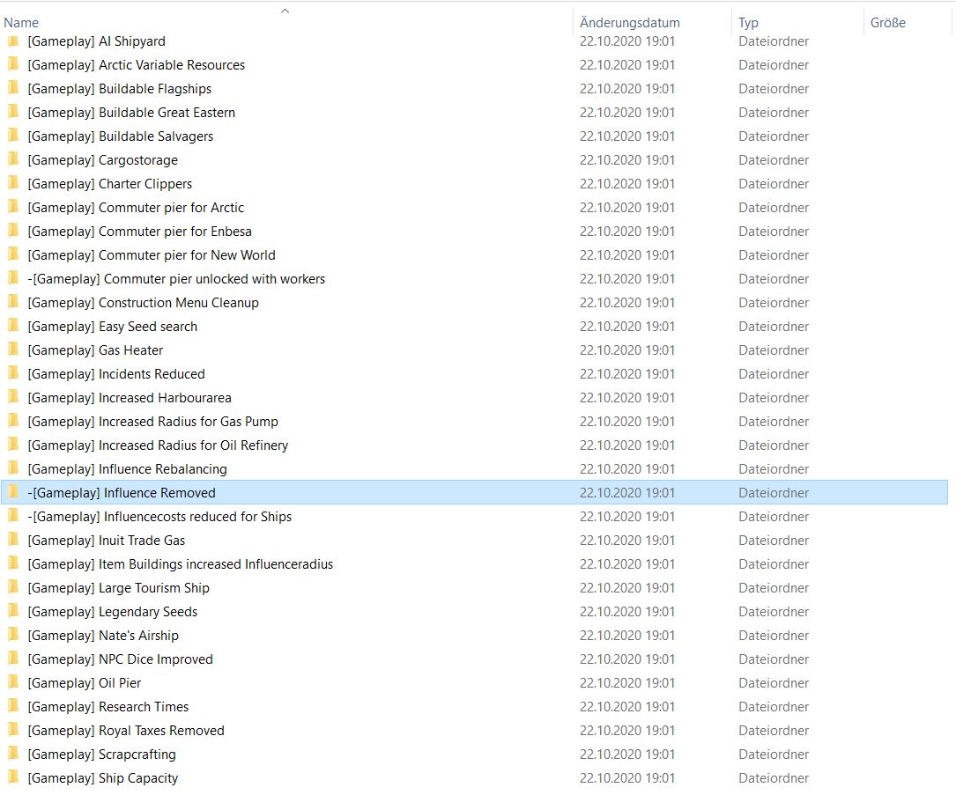This screenshot has height=795, width=956.
Task: Sort by the Name column header
Action: (x=21, y=23)
